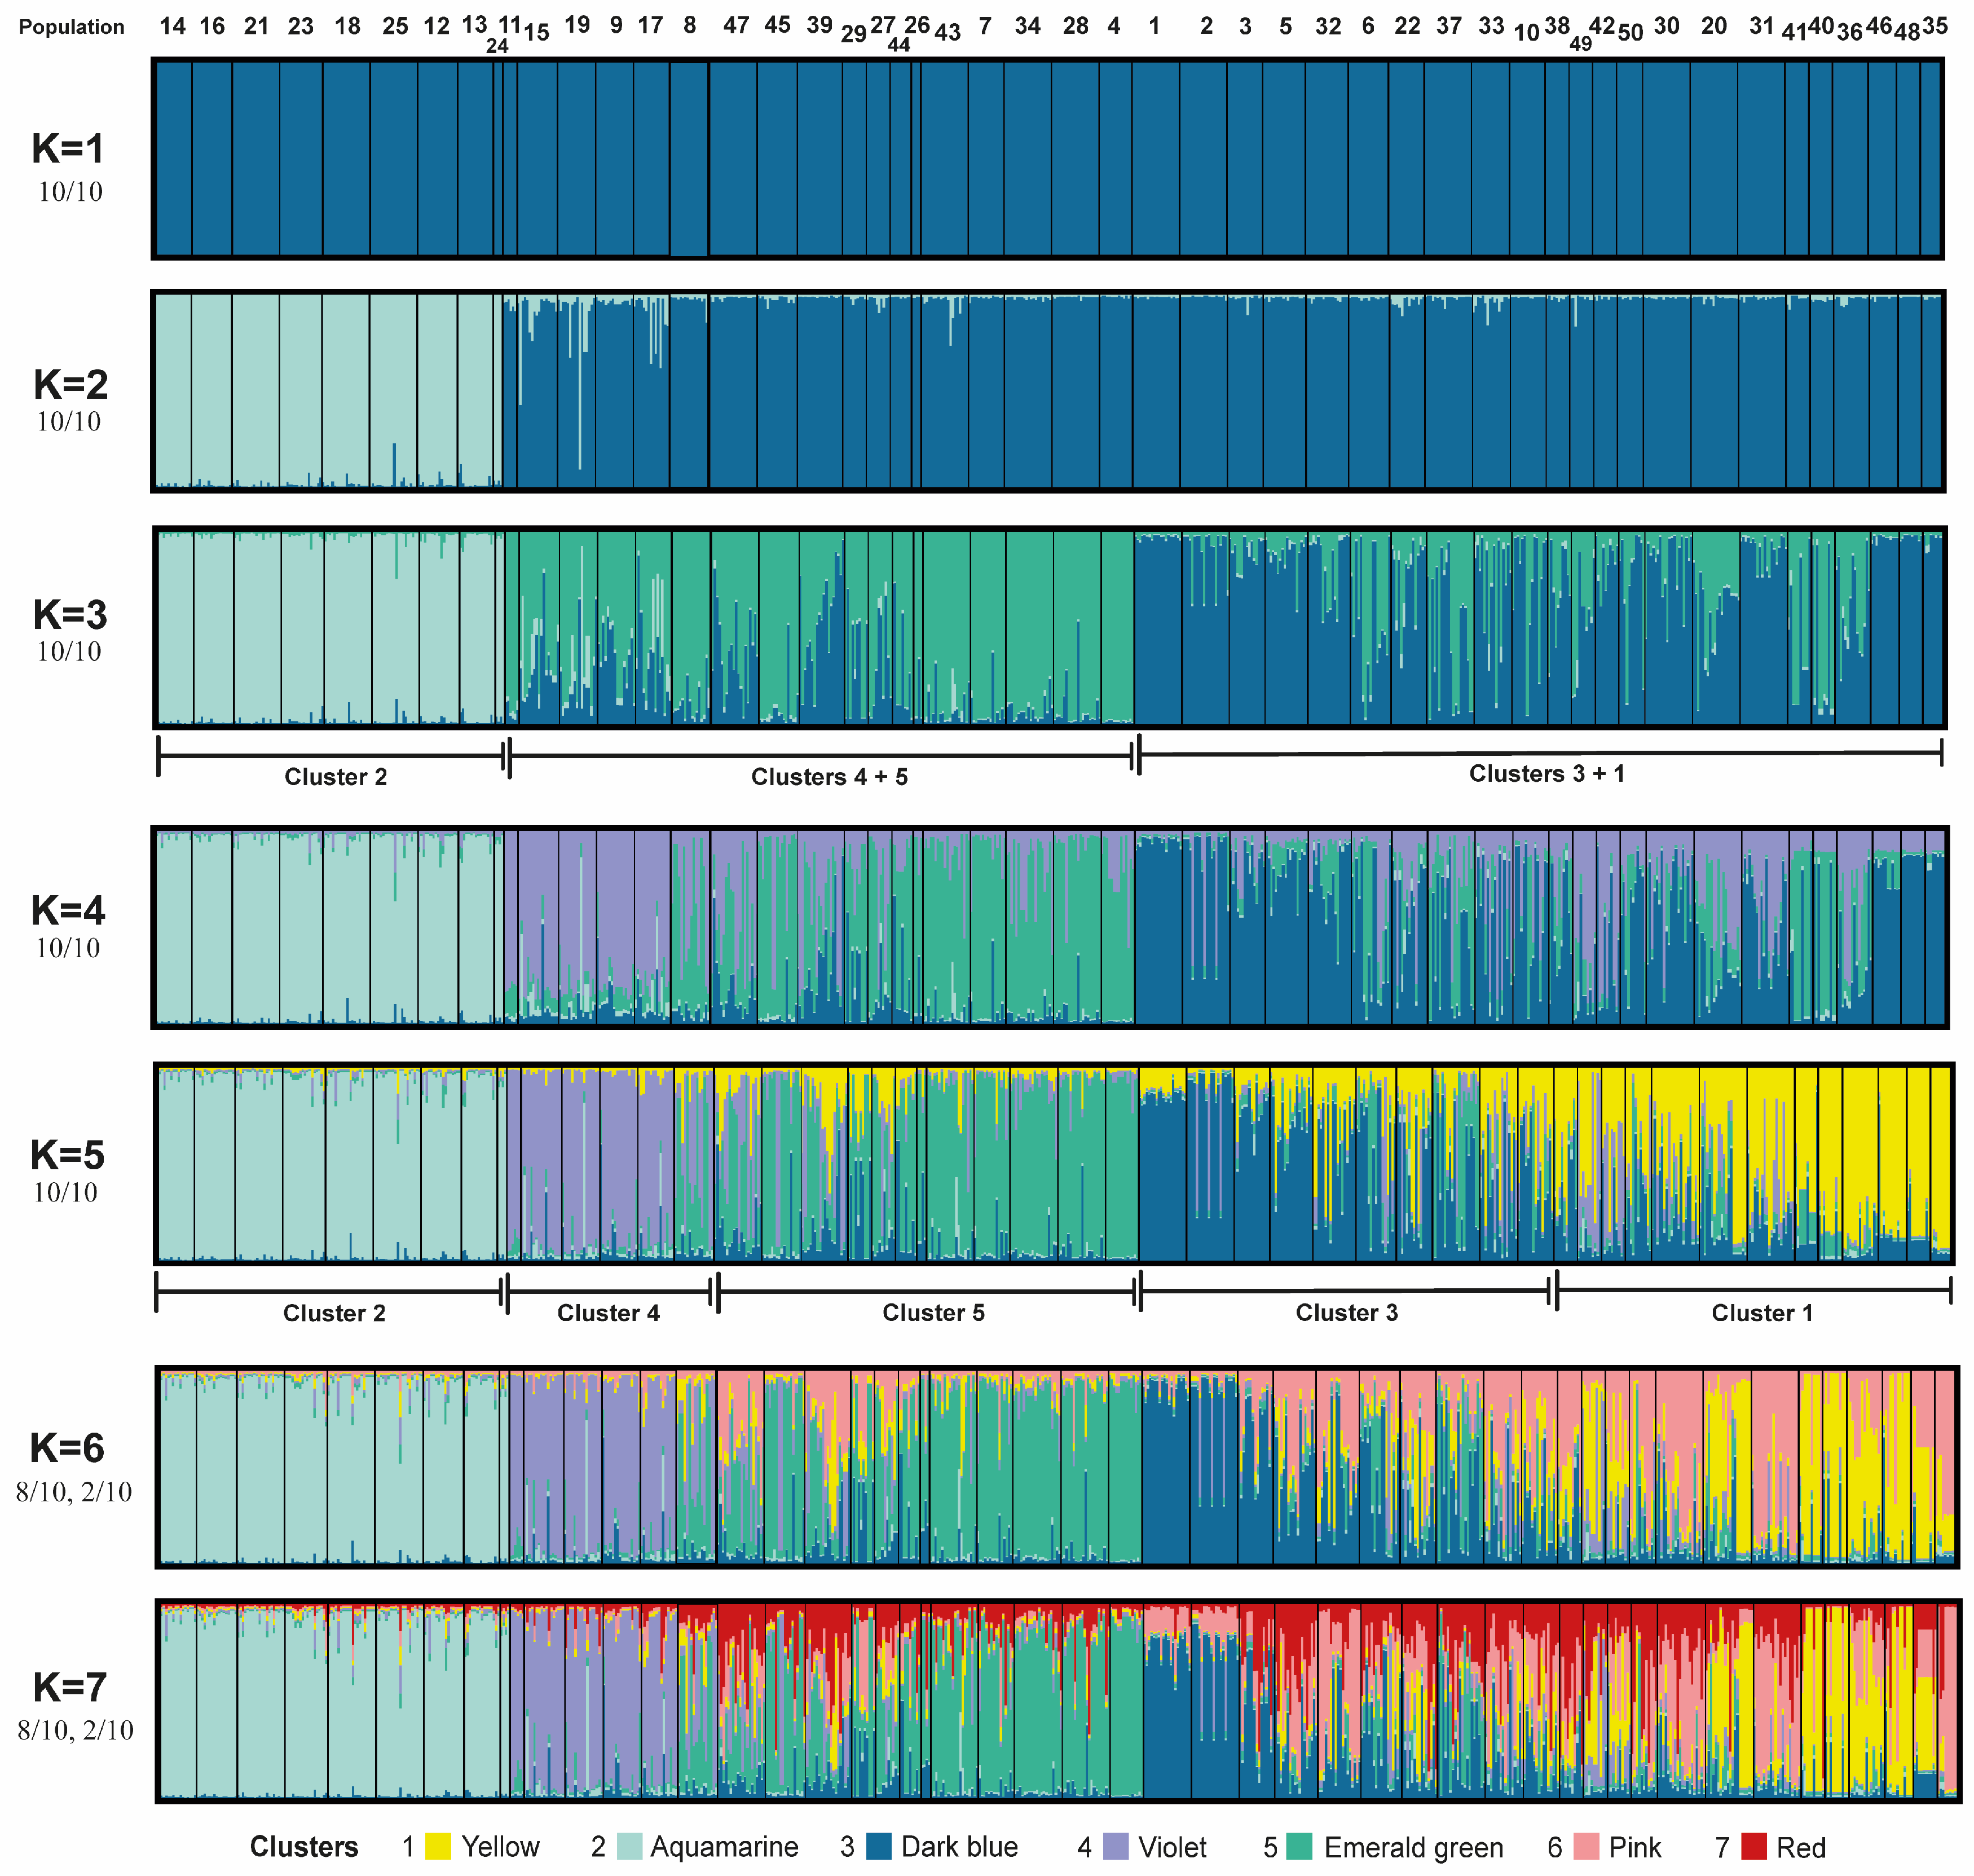Click the aquamarine cluster 2 legend swatch
The image size is (1974, 1876).
(630, 1847)
